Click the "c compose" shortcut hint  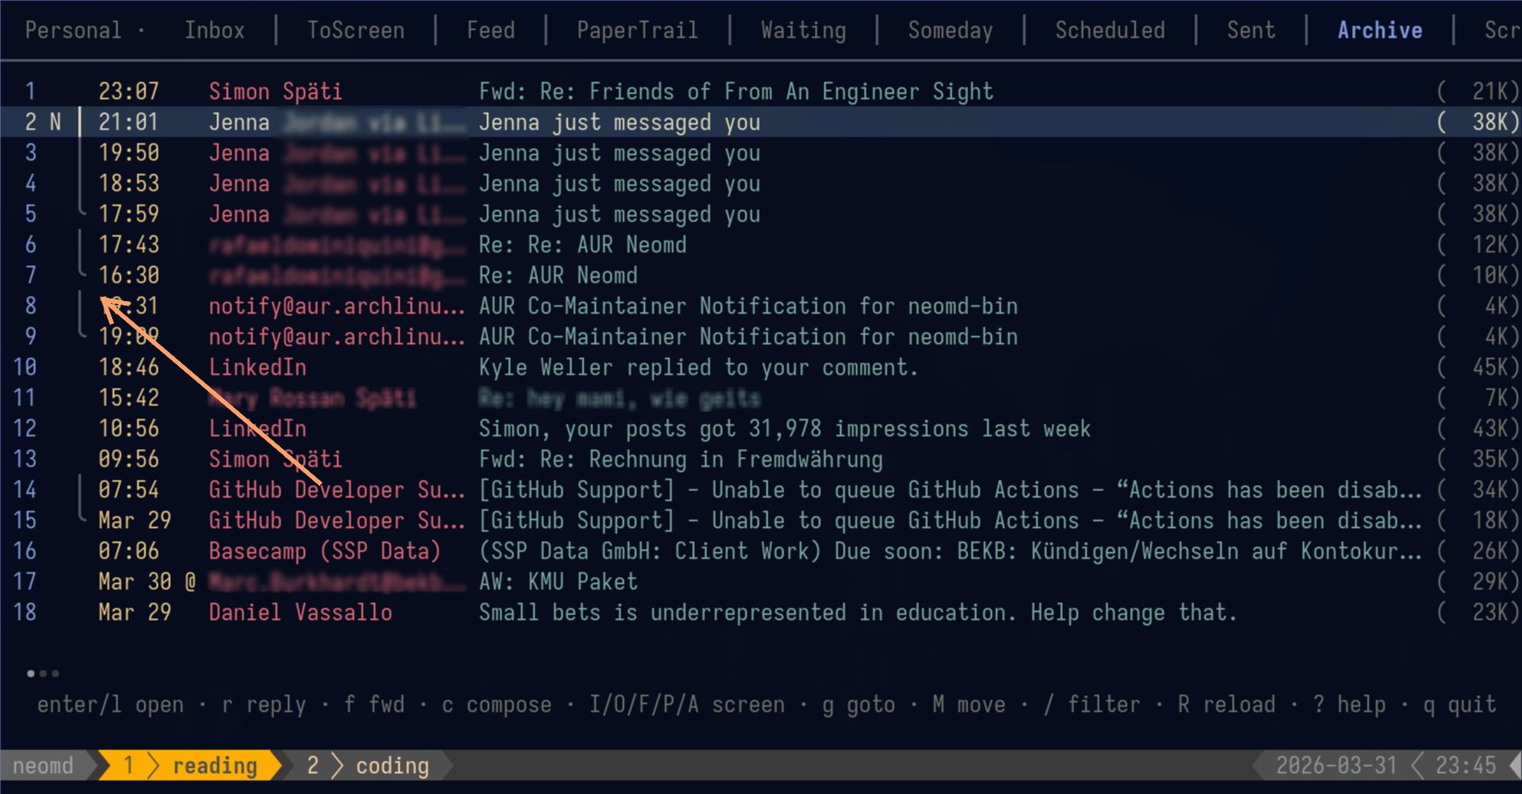click(x=497, y=705)
